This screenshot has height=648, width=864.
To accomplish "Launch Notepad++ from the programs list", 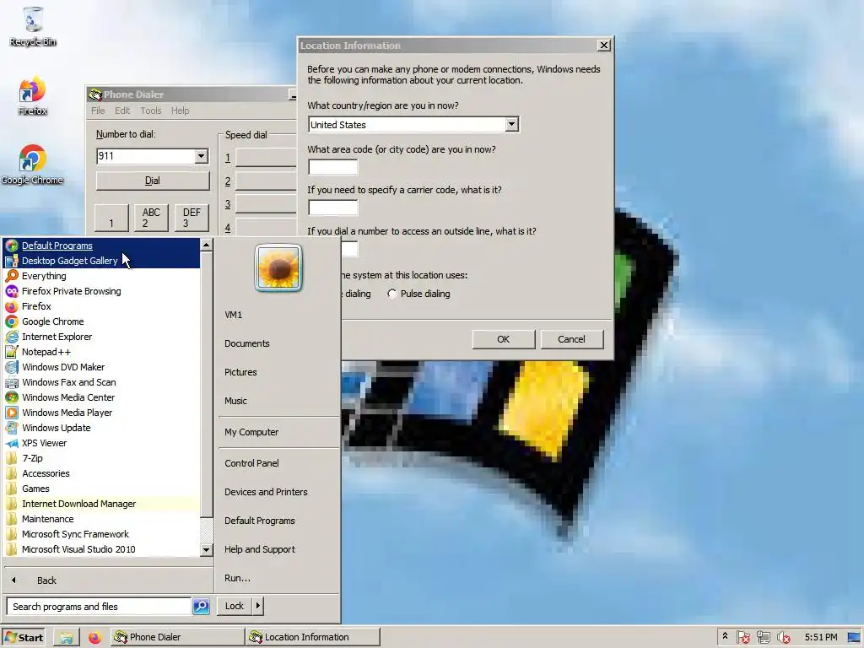I will tap(101, 352).
